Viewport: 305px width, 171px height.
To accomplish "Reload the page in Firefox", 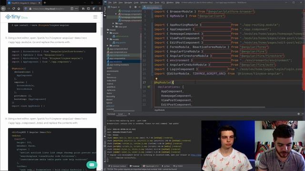I will (x=14, y=9).
